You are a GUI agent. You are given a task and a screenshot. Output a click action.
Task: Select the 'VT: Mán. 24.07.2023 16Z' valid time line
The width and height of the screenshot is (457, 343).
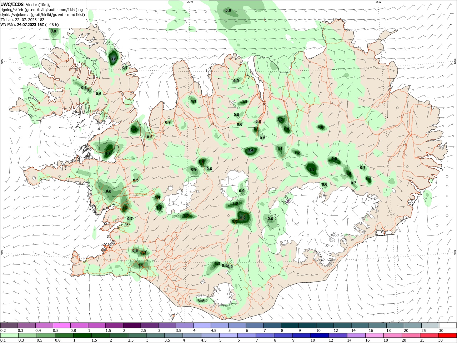22,25
